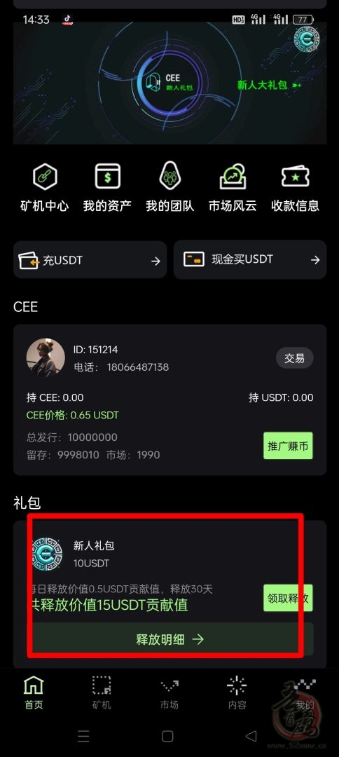The image size is (339, 757).
Task: Open 市场风云 market trends icon
Action: [233, 177]
